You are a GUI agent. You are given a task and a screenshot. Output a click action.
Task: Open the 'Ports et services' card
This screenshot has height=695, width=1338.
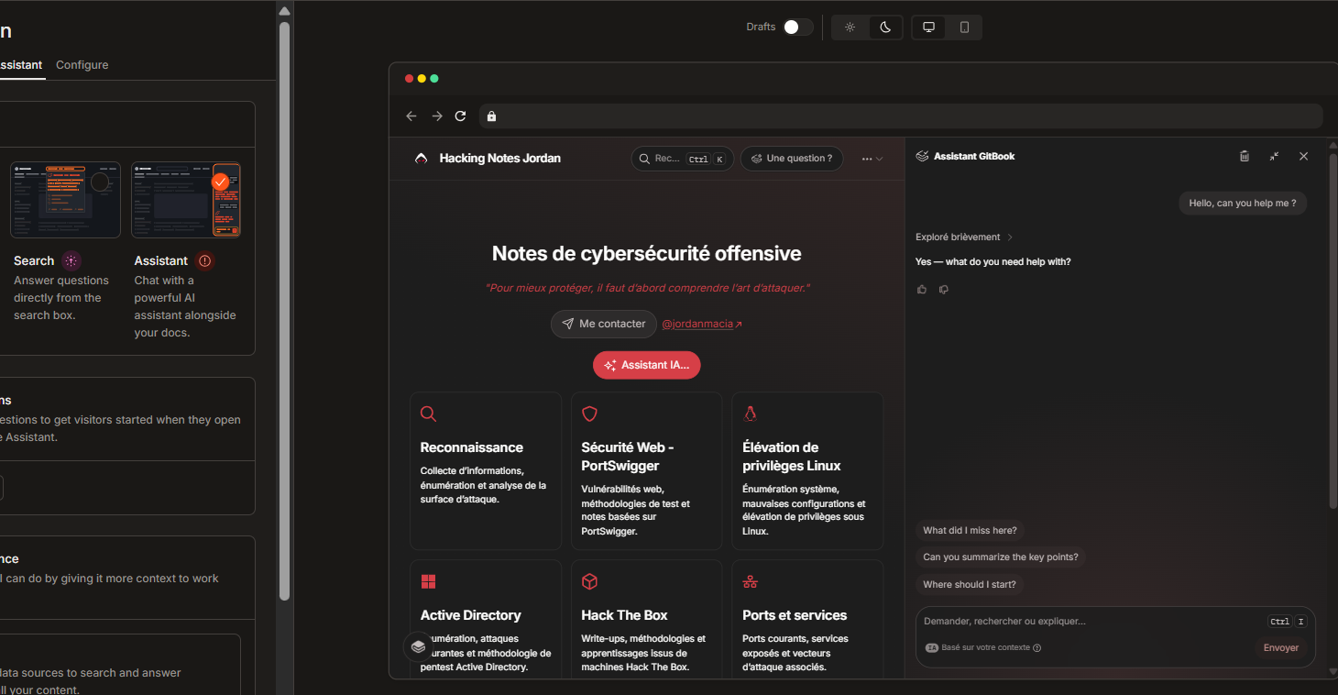click(807, 619)
